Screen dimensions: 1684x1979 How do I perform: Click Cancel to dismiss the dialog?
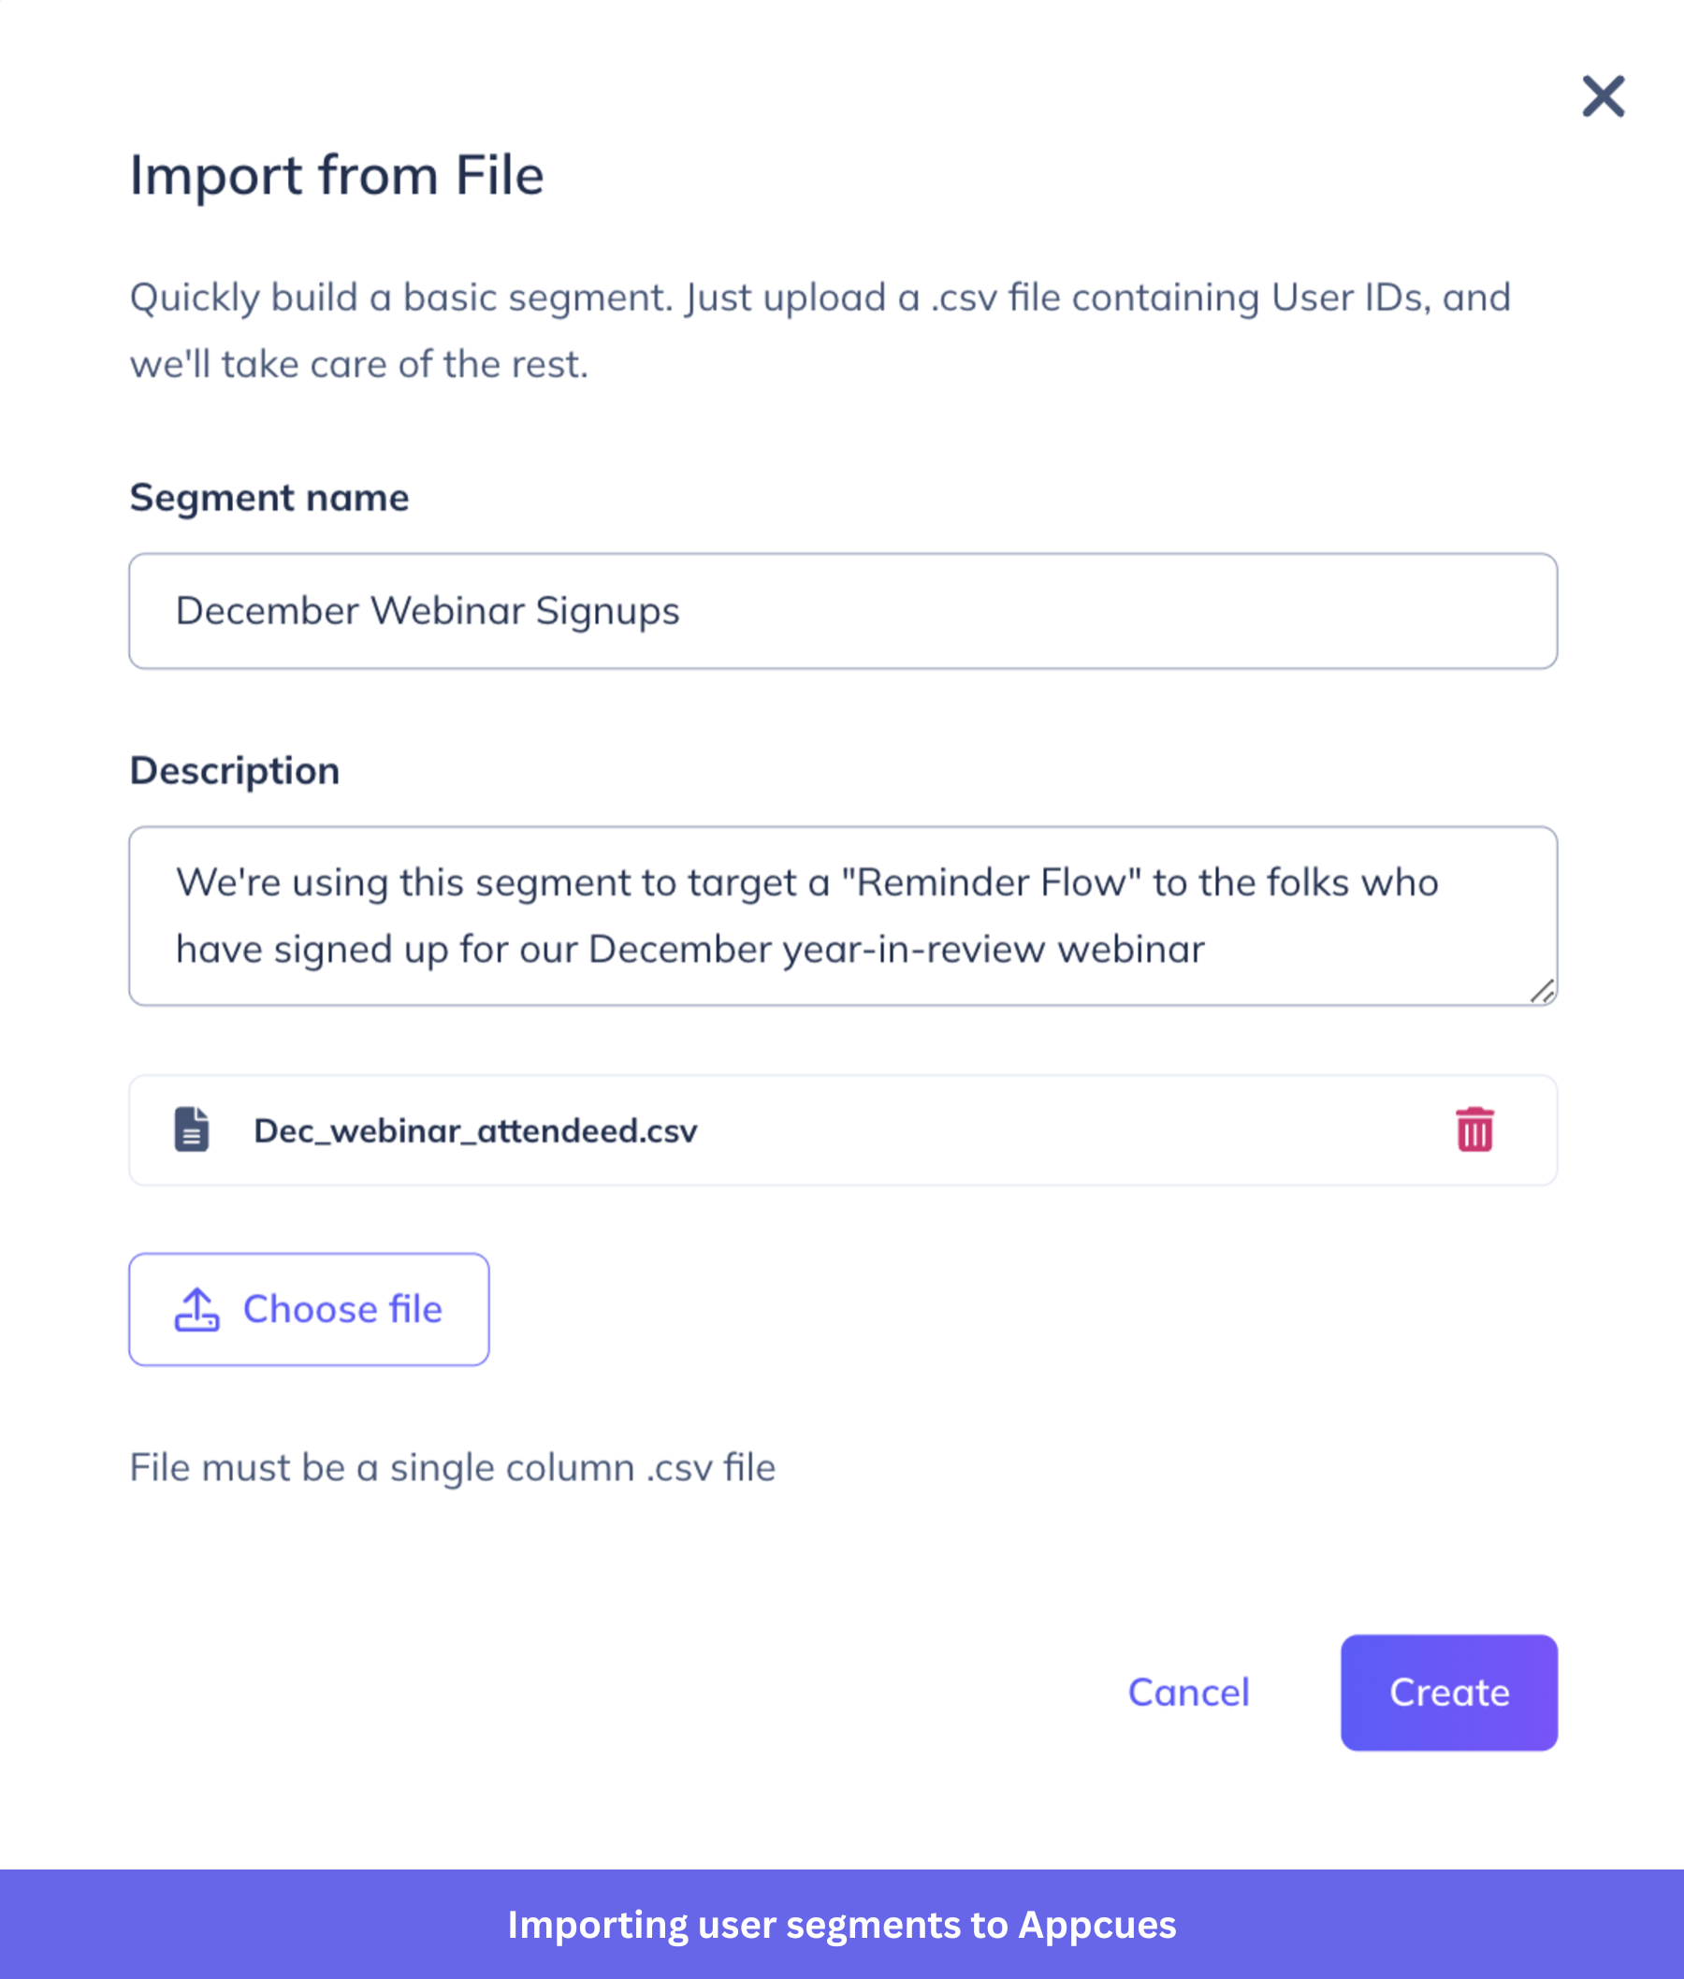[x=1188, y=1693]
